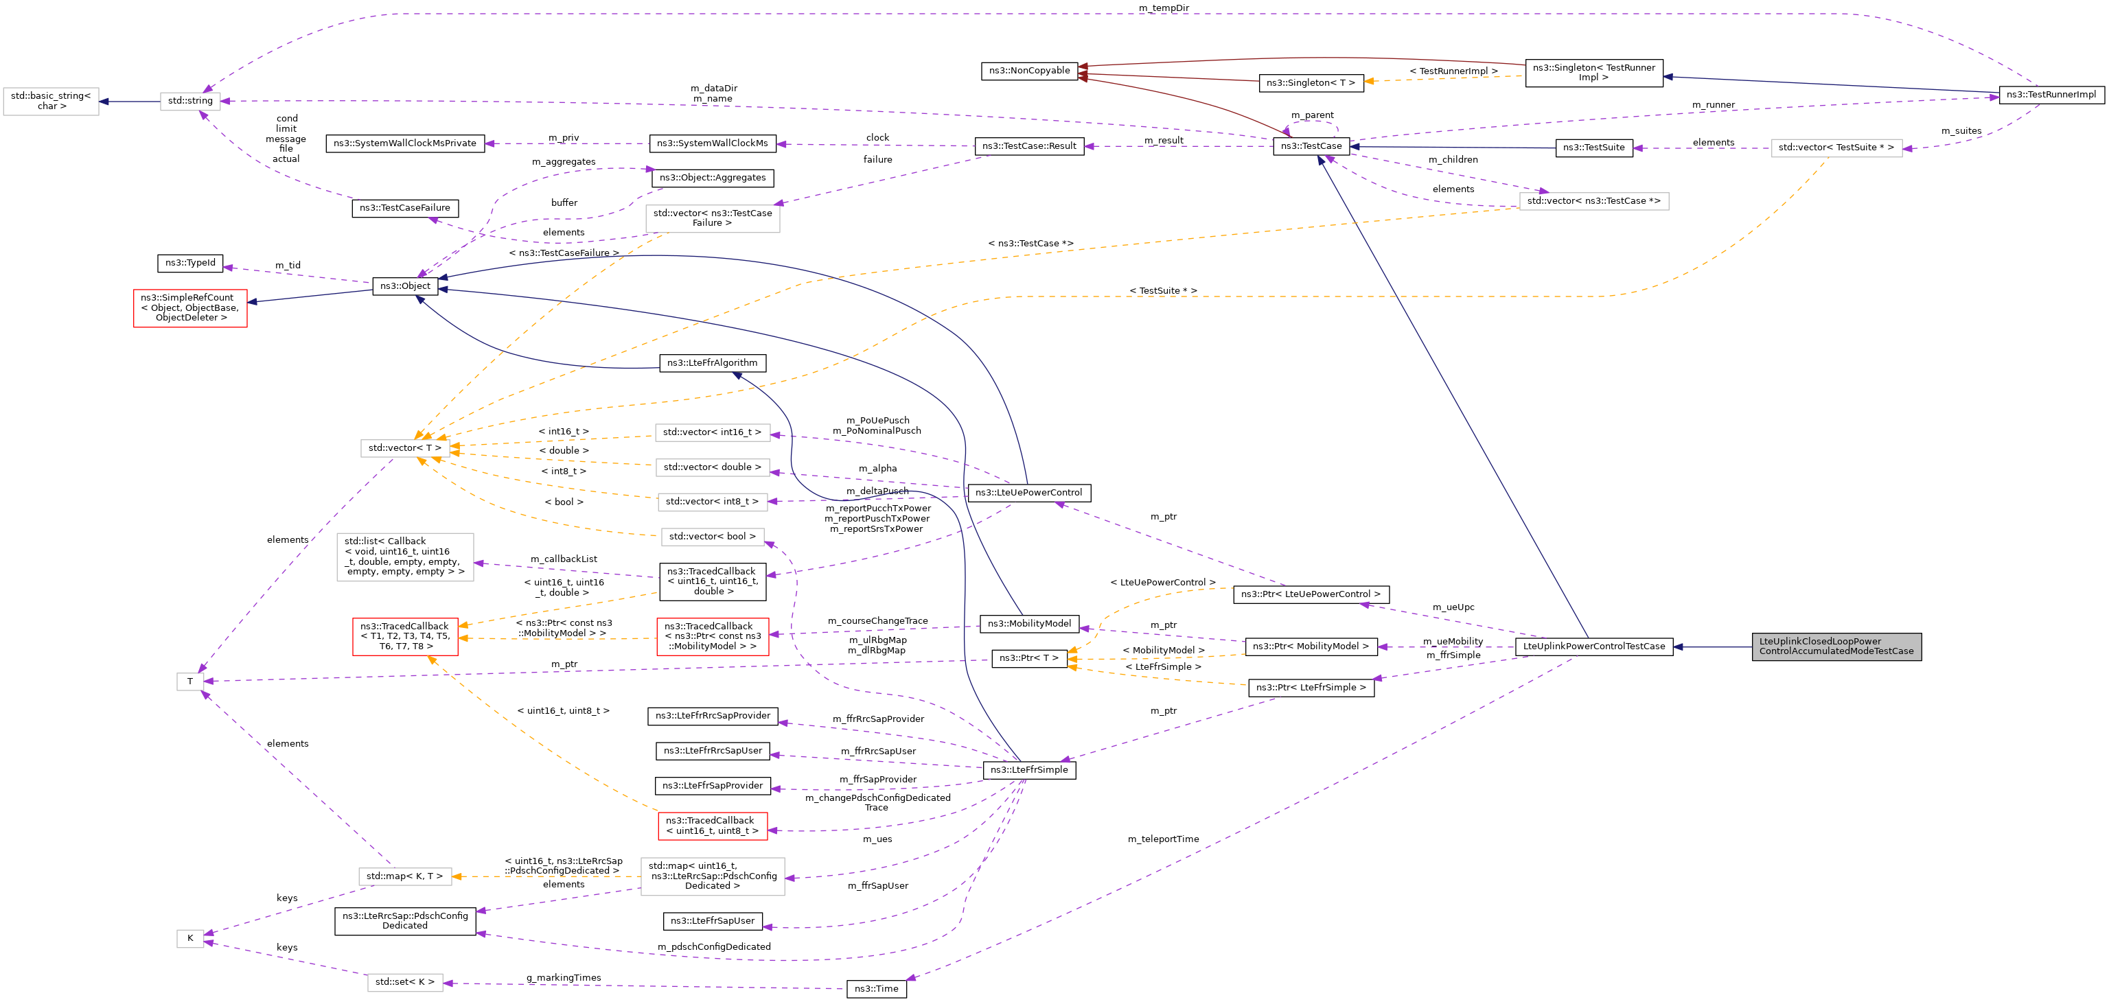Click std::basic_string< char > node
2109x1002 pixels.
[x=51, y=102]
